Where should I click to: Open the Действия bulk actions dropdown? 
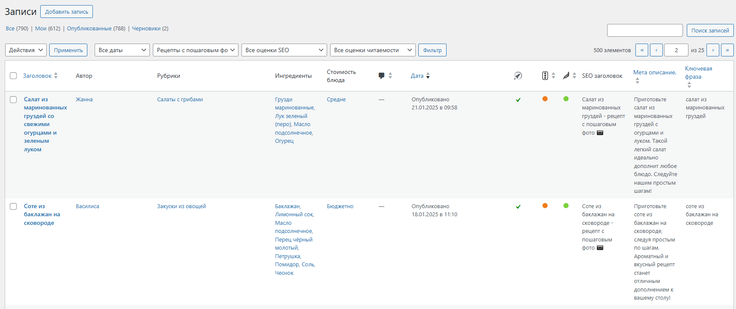coord(26,50)
